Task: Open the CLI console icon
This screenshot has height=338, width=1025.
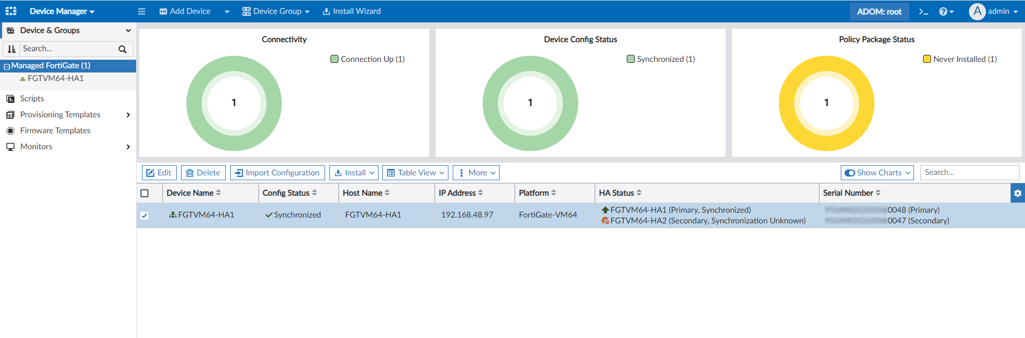Action: 924,11
